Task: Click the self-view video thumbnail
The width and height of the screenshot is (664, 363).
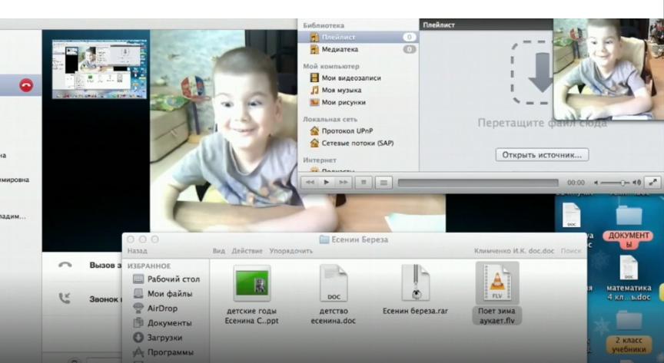Action: click(609, 69)
